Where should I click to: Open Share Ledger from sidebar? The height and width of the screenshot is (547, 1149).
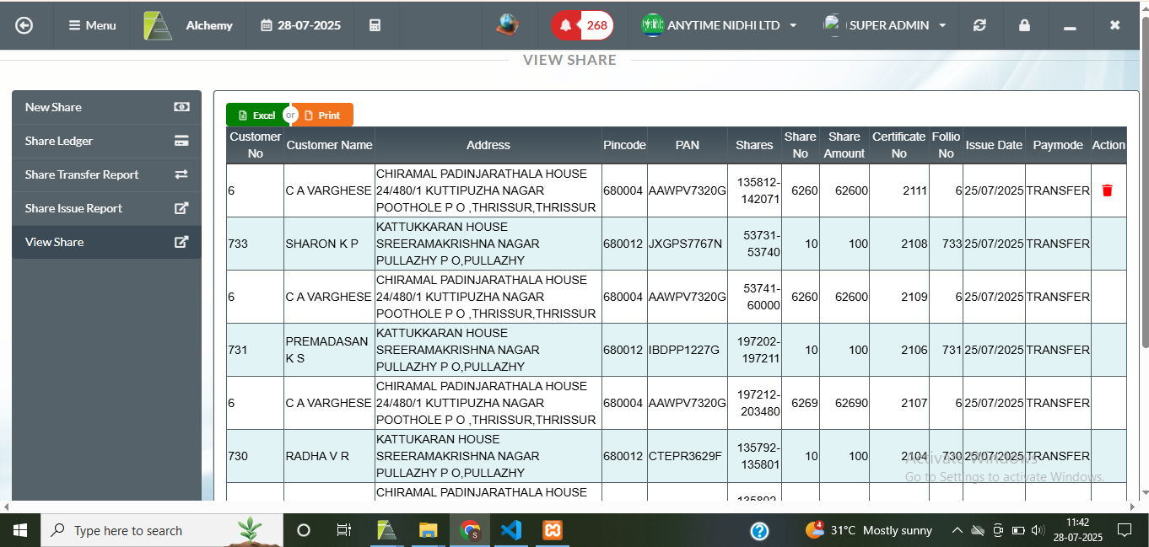106,141
